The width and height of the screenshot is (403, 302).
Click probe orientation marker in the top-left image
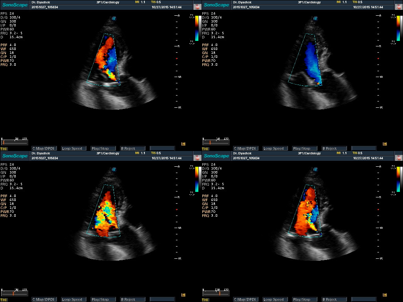pos(114,18)
